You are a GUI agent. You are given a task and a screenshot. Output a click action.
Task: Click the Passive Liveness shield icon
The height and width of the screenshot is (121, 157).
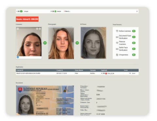pos(117,43)
